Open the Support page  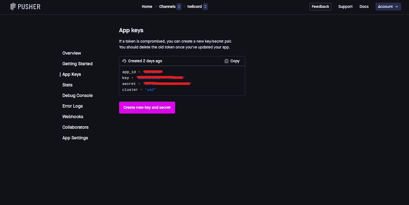click(x=345, y=7)
